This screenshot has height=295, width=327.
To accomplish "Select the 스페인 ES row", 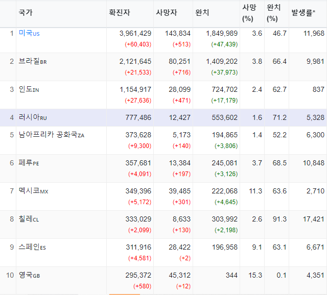I will coord(163,253).
